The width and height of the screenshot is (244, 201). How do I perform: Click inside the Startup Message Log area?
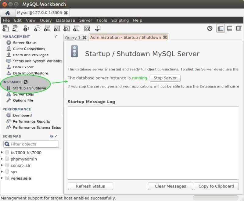point(153,143)
